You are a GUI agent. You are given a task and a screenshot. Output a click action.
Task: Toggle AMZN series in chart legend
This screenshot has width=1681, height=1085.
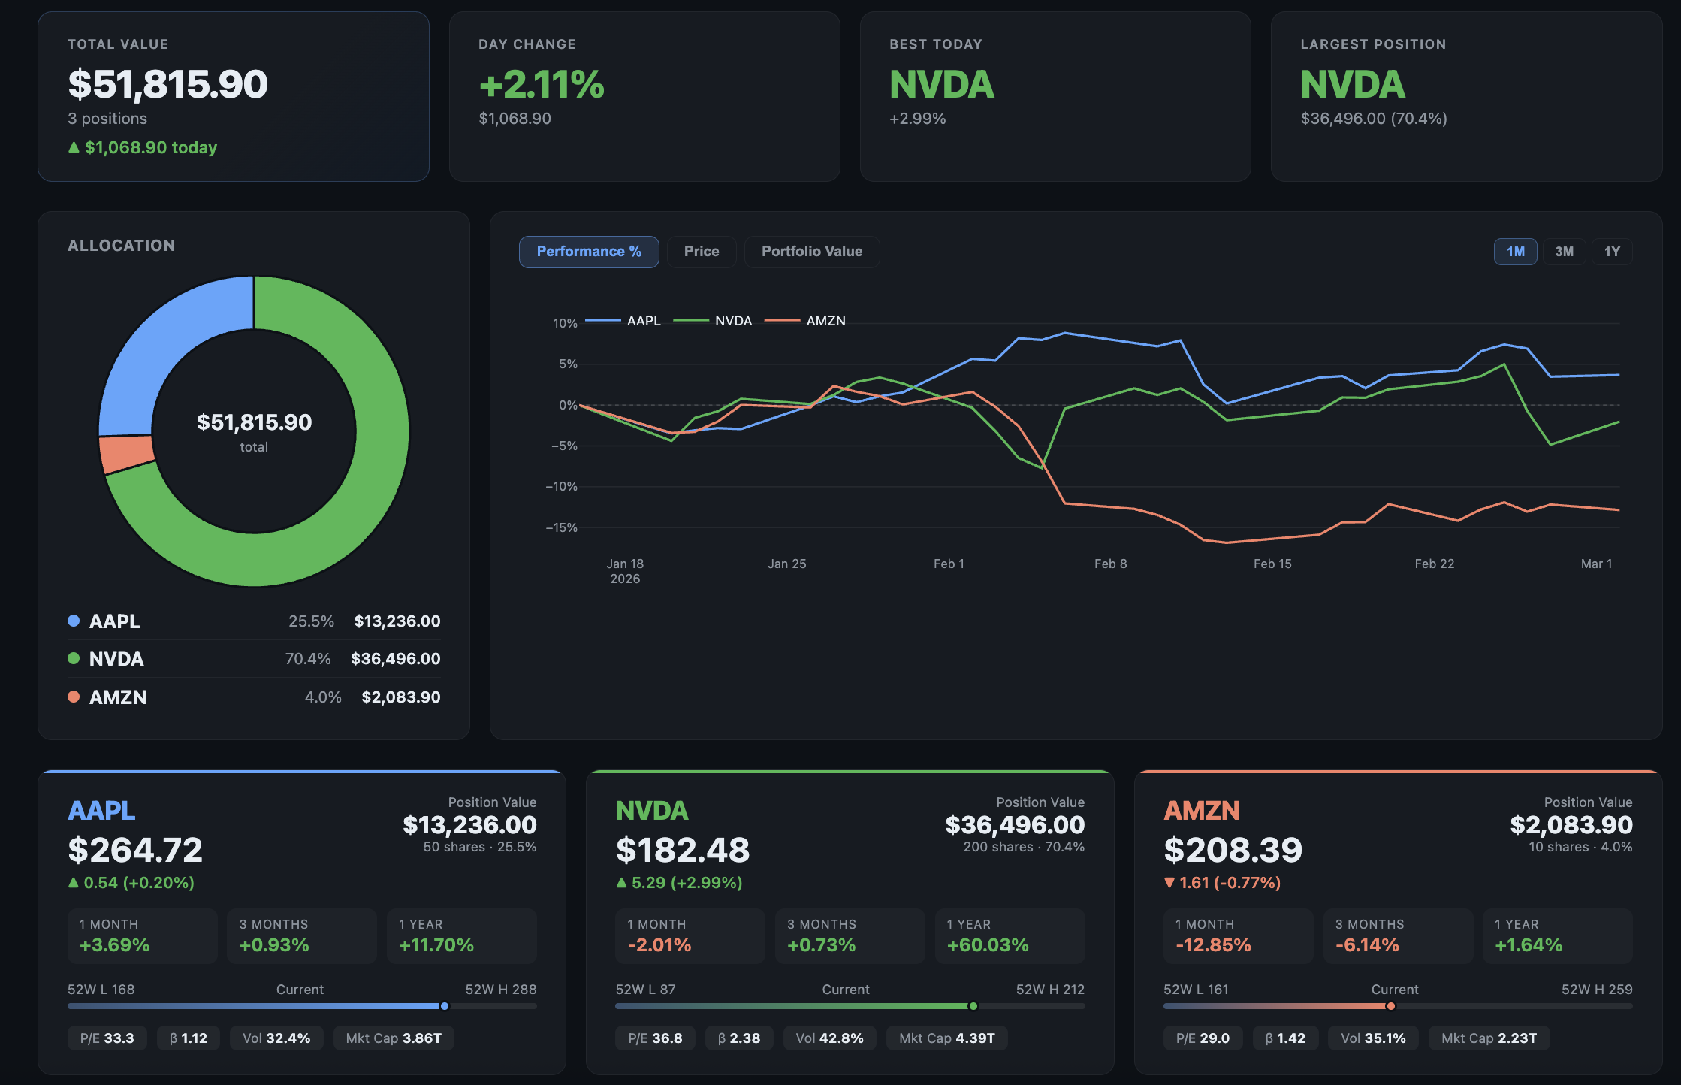[805, 321]
